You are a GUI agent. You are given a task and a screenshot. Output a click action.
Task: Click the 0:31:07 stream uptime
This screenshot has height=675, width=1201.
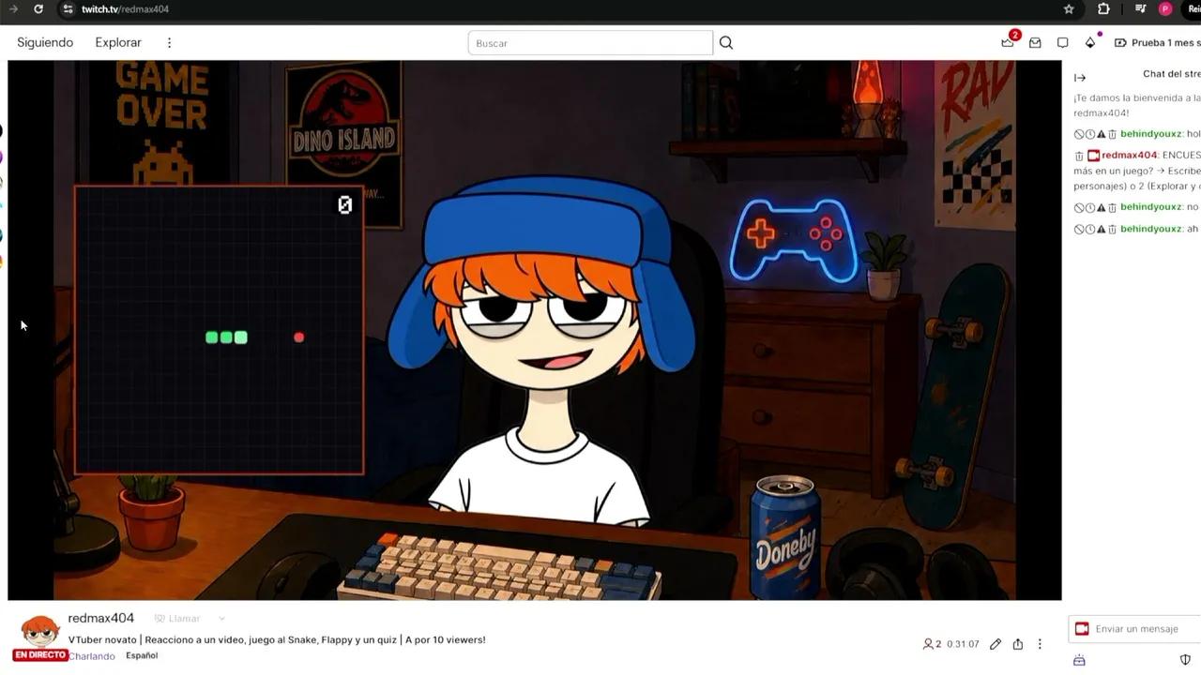pyautogui.click(x=963, y=644)
